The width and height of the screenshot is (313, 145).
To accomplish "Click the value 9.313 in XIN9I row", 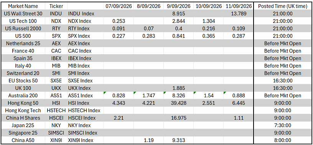I will point(178,140).
